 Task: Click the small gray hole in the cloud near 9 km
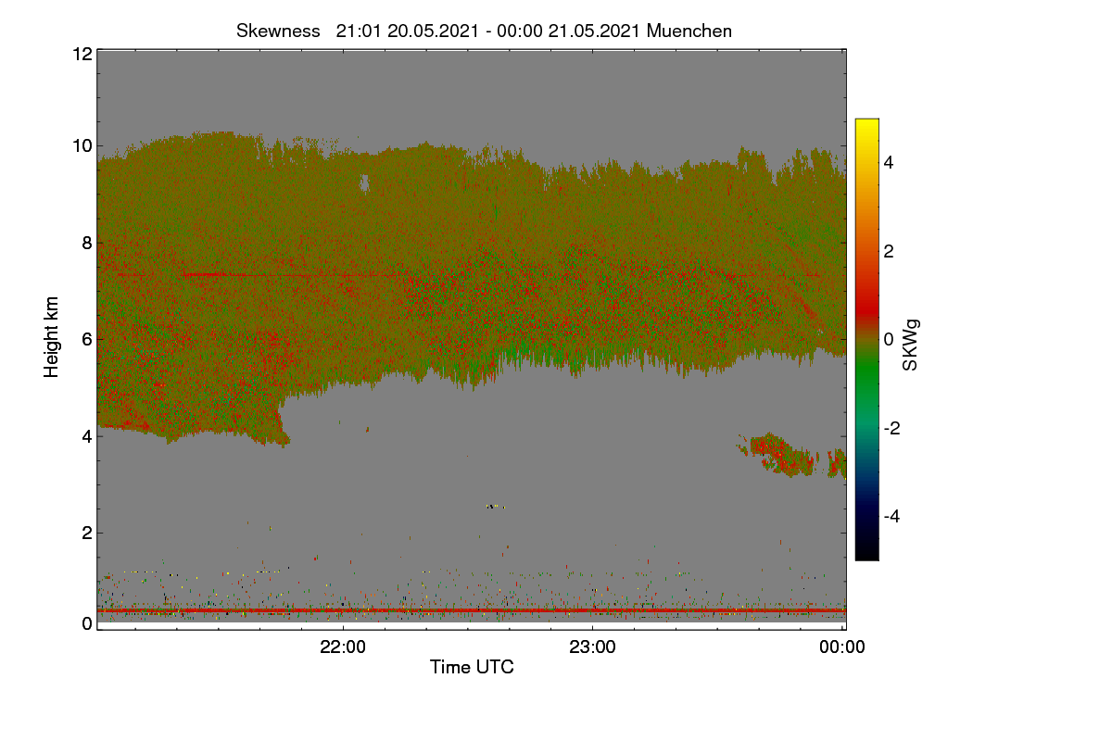(365, 183)
